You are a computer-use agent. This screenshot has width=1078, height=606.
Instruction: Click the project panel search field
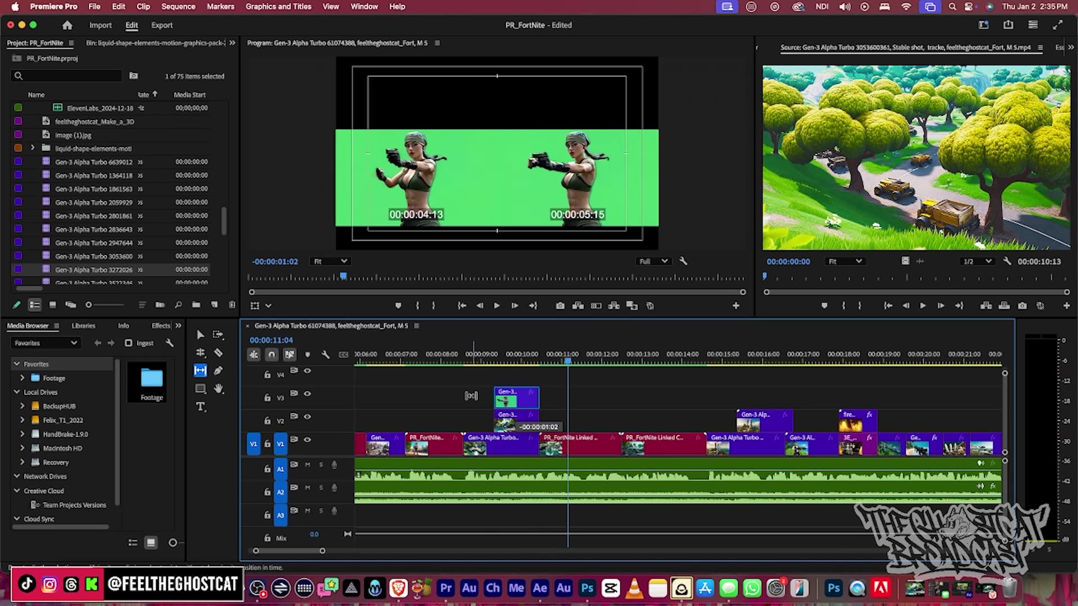tap(67, 76)
